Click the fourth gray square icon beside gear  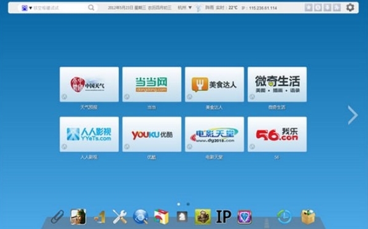337,7
